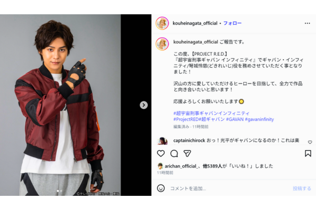The image size is (316, 210).
Task: Open caption author's profile avatar
Action: point(162,44)
